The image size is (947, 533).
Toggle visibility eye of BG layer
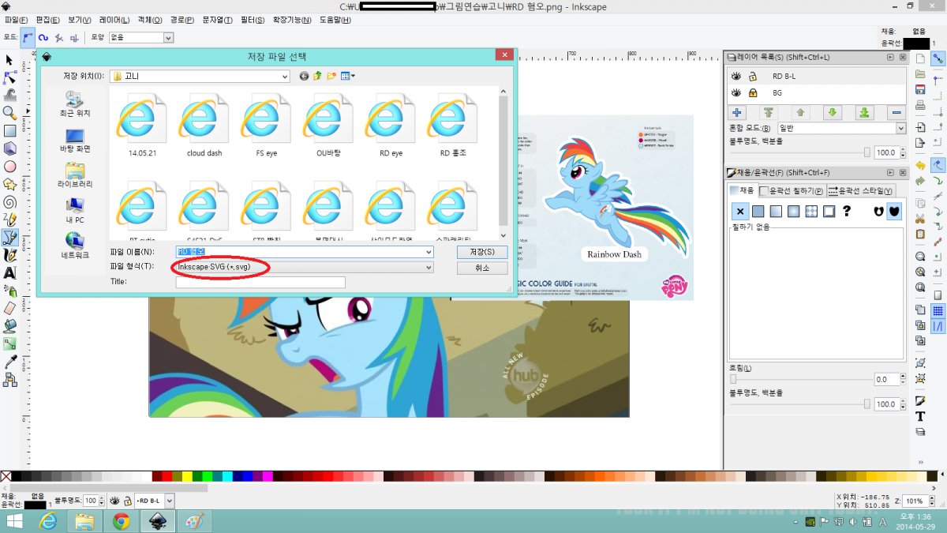tap(736, 92)
